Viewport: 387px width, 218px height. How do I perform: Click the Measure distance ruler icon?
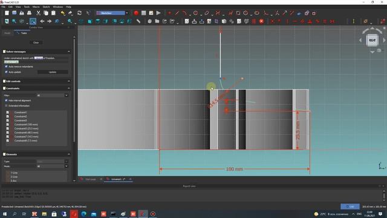[x=138, y=22]
